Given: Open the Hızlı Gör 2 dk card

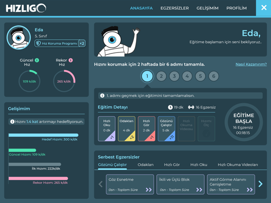Looking at the screenshot, I should (146, 129).
